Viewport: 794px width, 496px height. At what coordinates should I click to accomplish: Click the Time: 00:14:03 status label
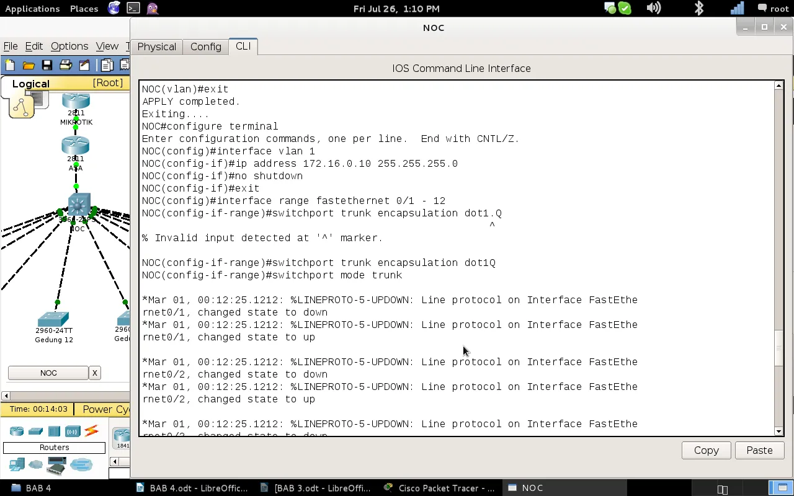tap(38, 409)
